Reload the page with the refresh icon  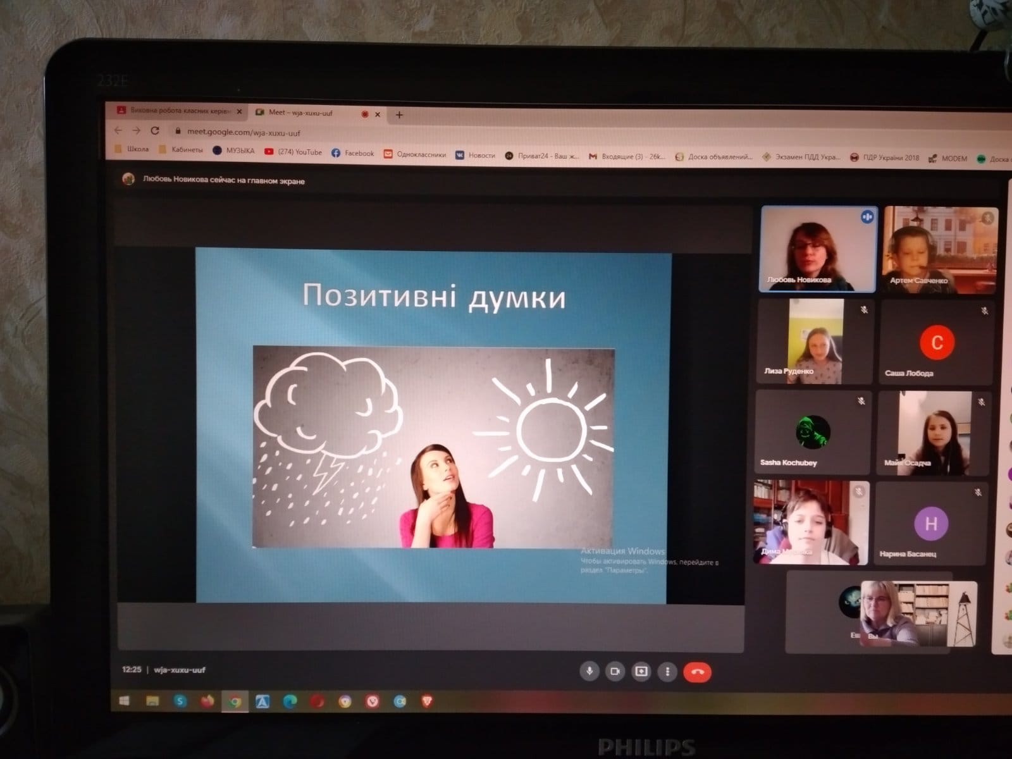[x=155, y=130]
